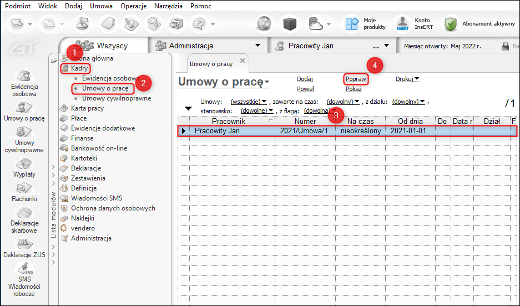Click the Administracja group icon in top bar

[x=160, y=46]
